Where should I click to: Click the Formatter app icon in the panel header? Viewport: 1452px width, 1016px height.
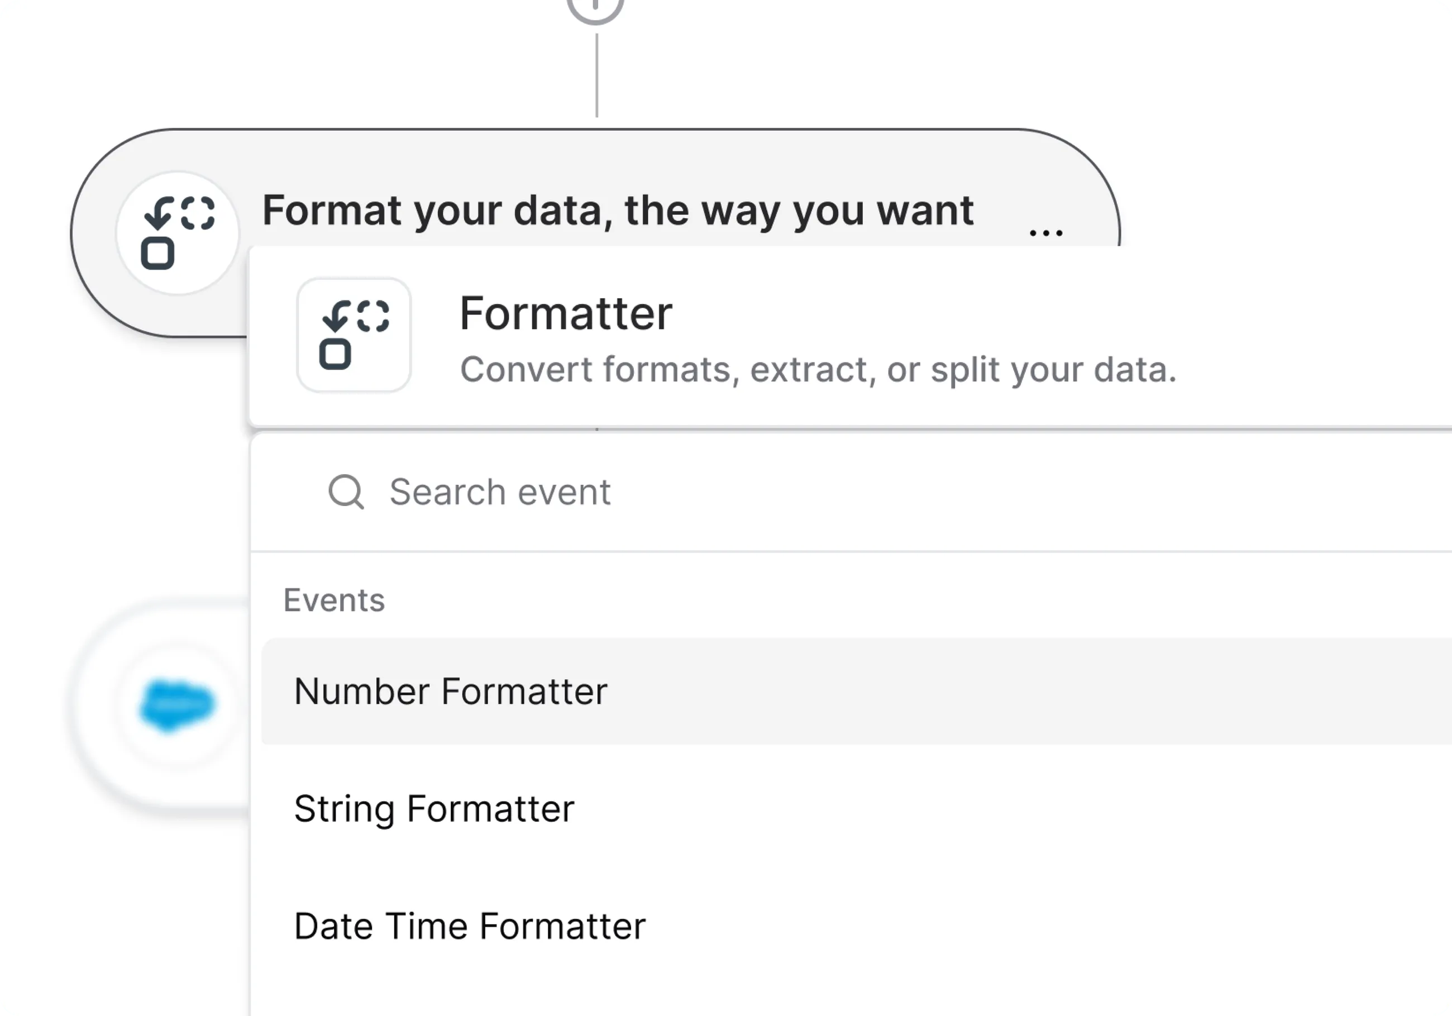(x=354, y=335)
